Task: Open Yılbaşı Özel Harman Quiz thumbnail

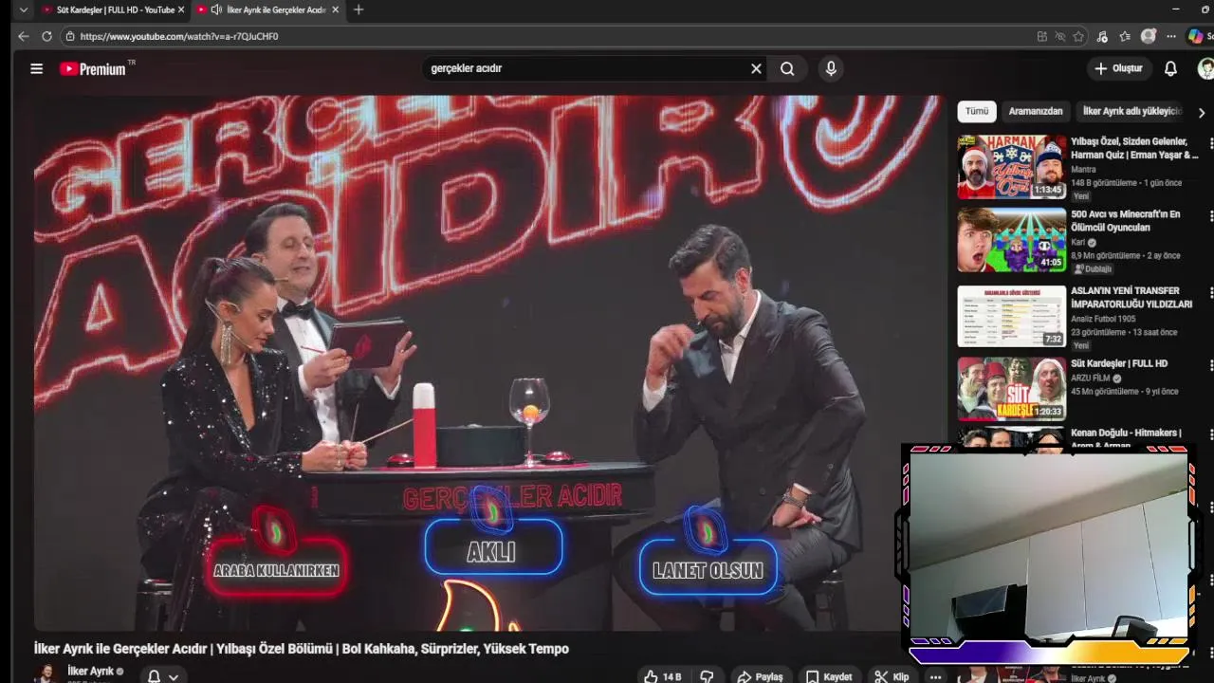Action: (x=1011, y=166)
